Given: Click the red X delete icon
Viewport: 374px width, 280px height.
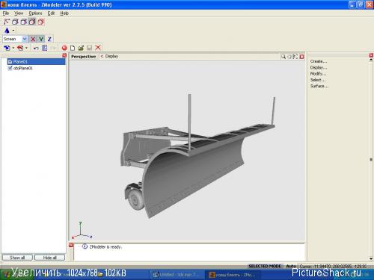Looking at the screenshot, I should point(98,48).
